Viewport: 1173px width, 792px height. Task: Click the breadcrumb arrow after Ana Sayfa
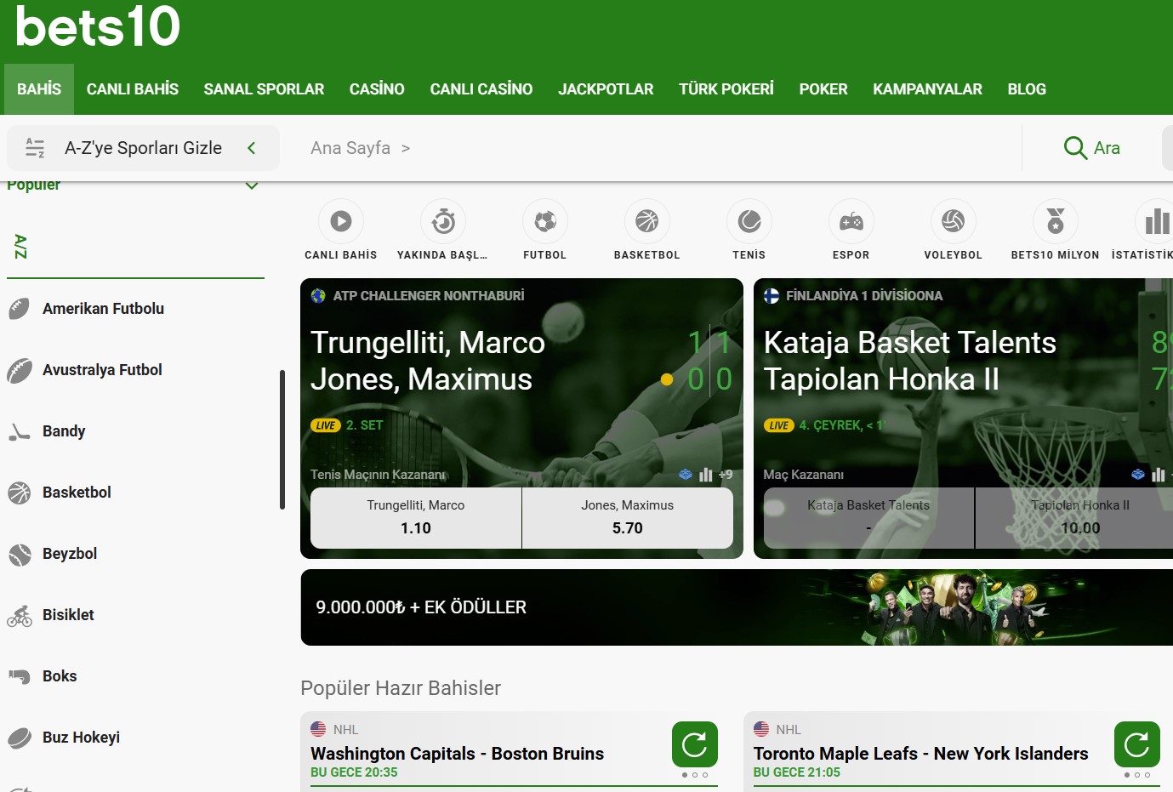pyautogui.click(x=406, y=148)
